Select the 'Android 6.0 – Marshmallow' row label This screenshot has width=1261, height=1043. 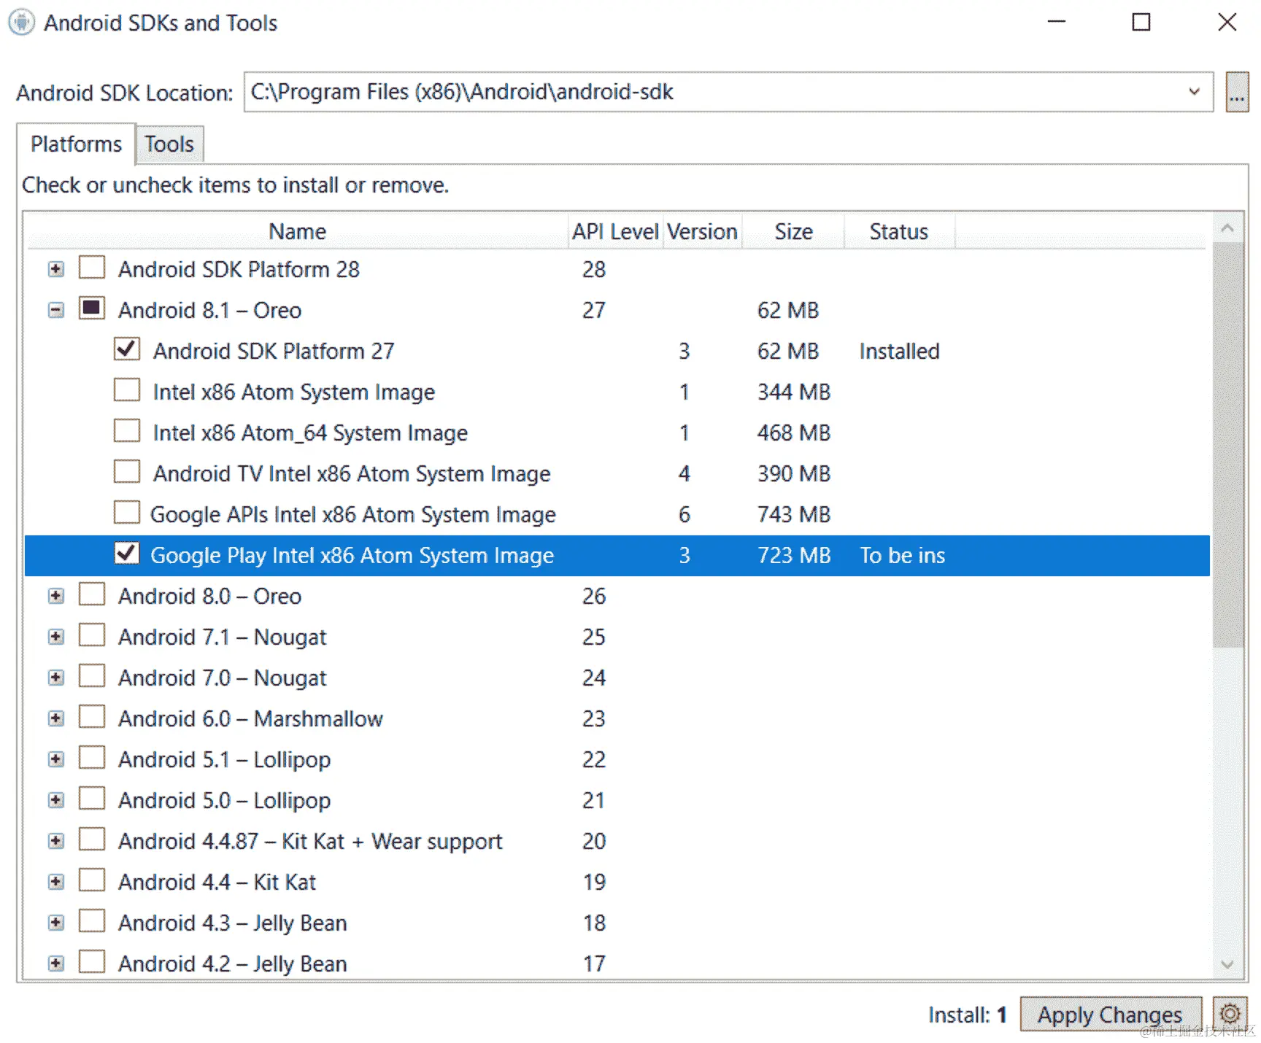tap(250, 719)
